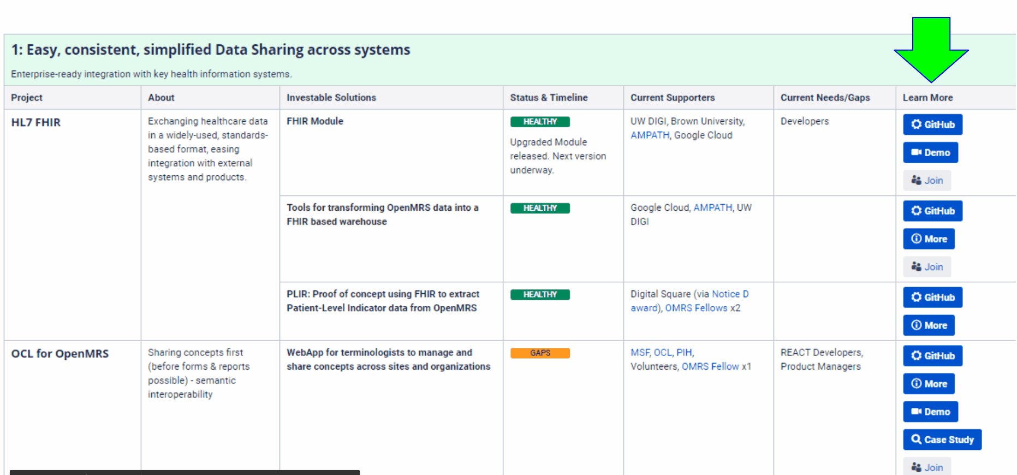Screen dimensions: 1017x475
Task: Open GitHub link for FHIR Module
Action: tap(932, 124)
